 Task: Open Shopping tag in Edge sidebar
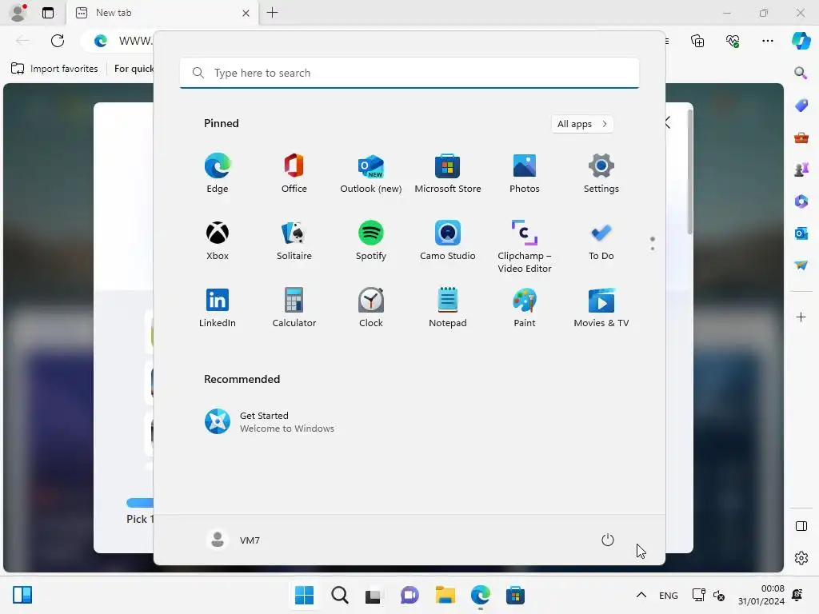pos(801,105)
